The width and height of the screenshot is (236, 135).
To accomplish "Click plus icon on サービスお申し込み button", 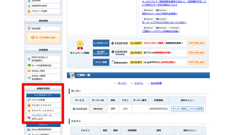I will click(33, 37).
